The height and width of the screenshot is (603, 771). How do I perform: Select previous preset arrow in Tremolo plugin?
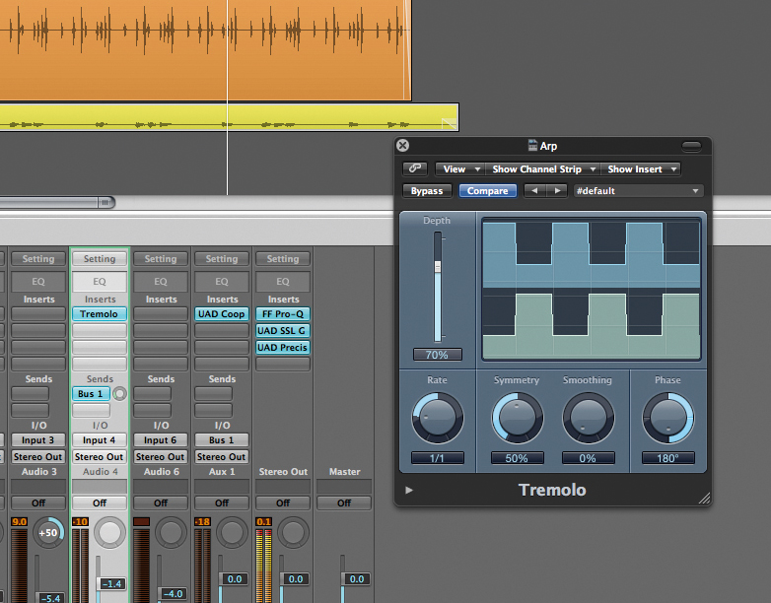click(534, 191)
